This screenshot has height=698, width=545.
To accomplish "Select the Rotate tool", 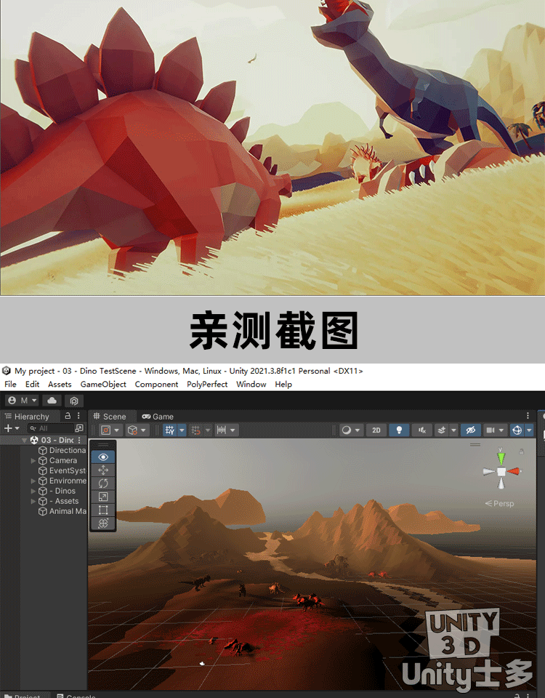I will (103, 484).
